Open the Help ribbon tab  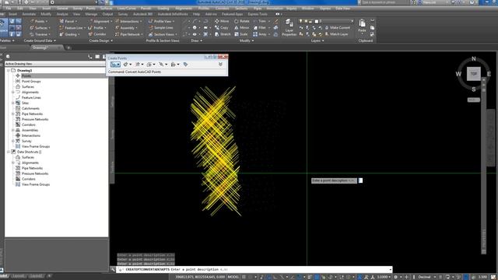coord(196,14)
